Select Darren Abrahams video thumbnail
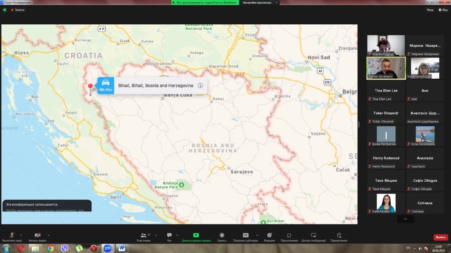451x253 pixels. click(x=386, y=68)
